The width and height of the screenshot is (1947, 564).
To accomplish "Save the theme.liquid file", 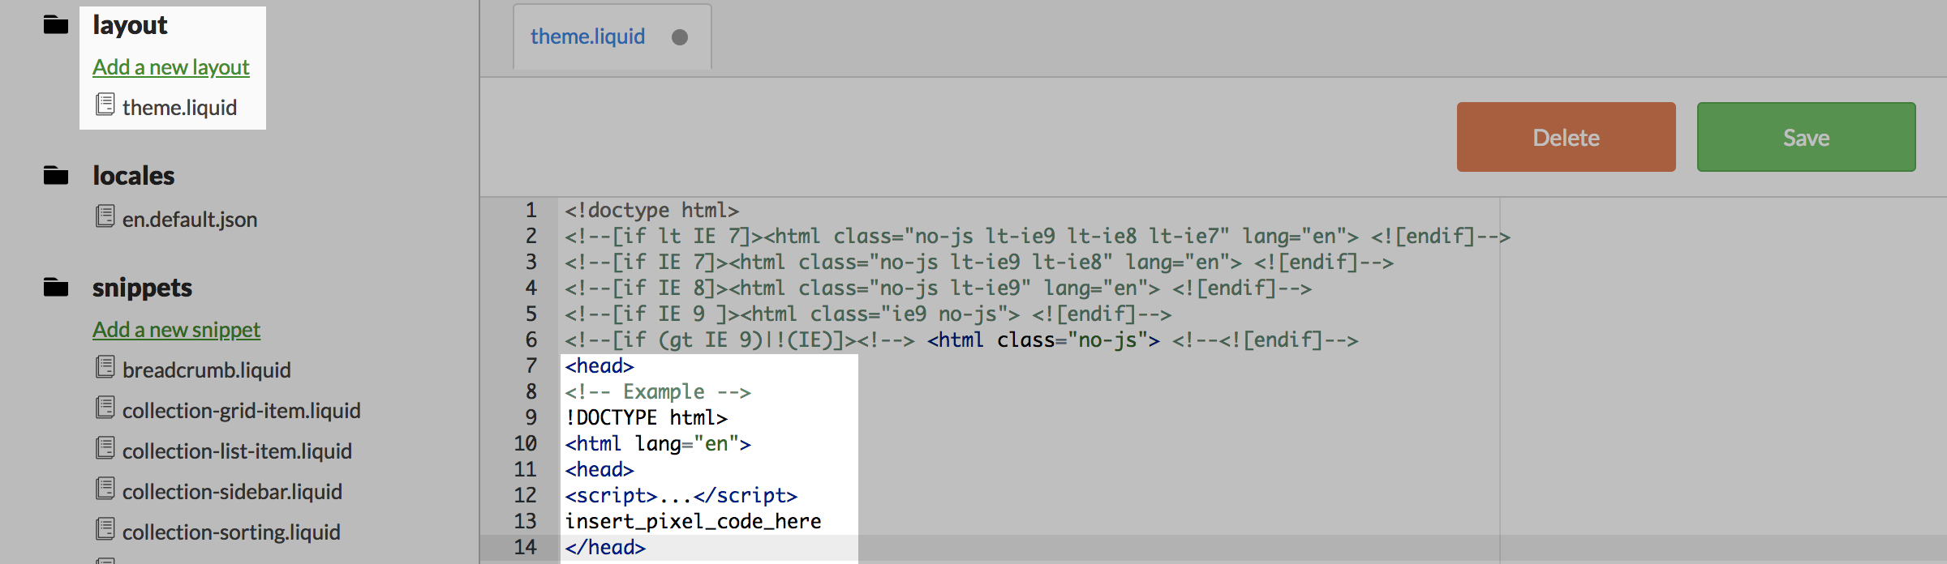I will (x=1806, y=137).
